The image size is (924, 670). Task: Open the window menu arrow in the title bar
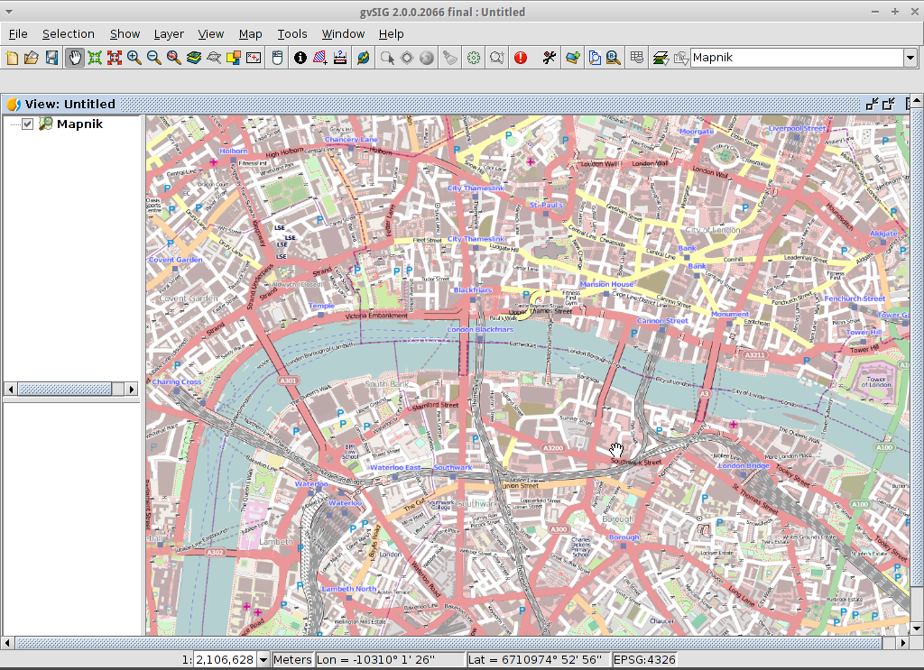8,12
